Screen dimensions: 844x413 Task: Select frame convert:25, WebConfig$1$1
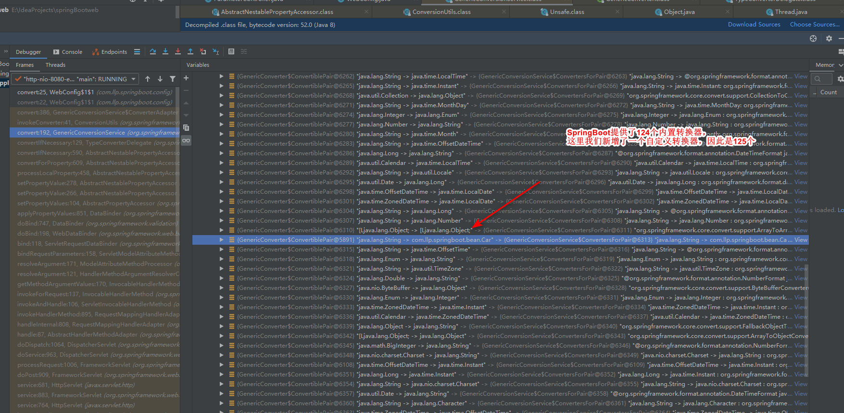point(95,92)
